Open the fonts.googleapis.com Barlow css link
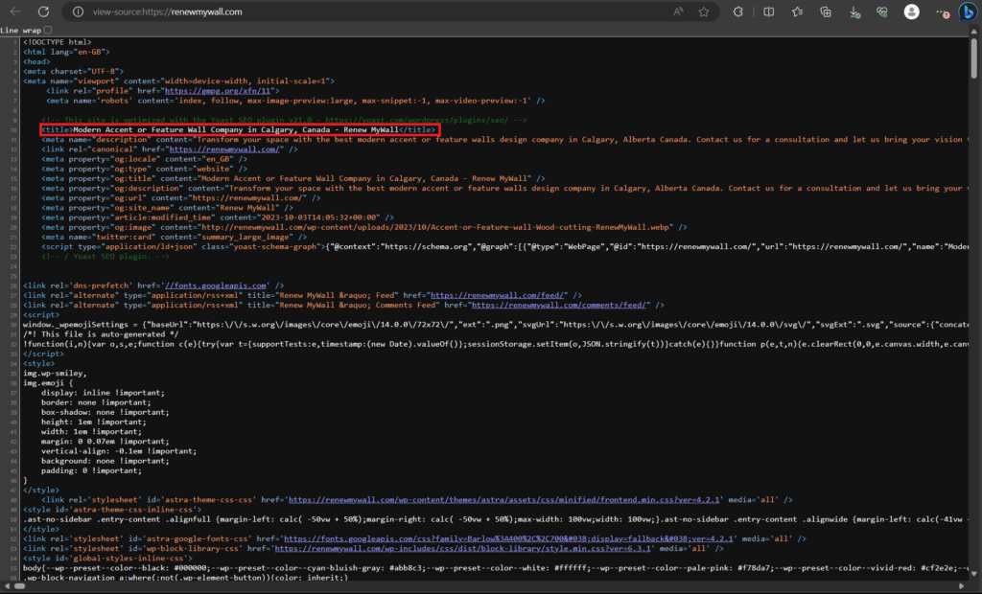Screen dimensions: 982x594 coord(508,538)
